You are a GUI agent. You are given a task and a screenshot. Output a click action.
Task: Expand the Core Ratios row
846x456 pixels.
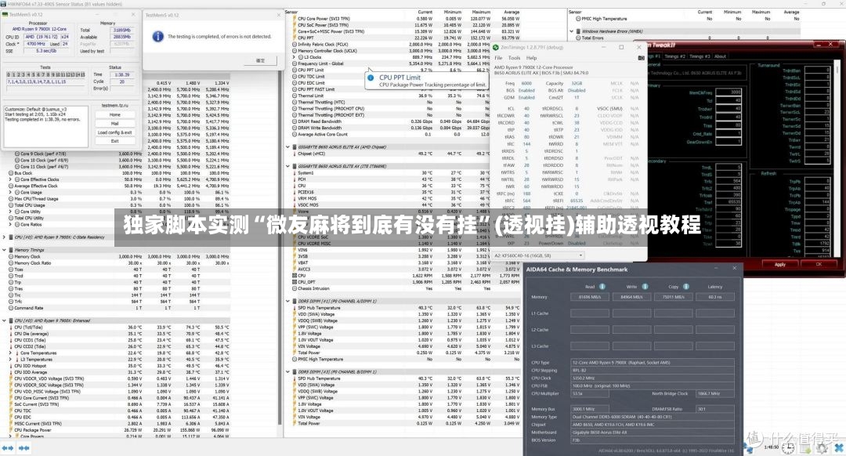click(10, 225)
